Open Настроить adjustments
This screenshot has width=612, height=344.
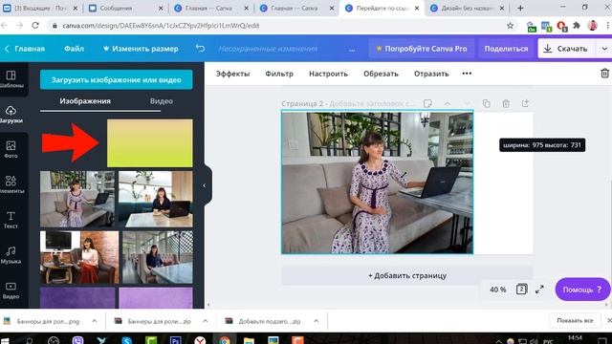(328, 74)
